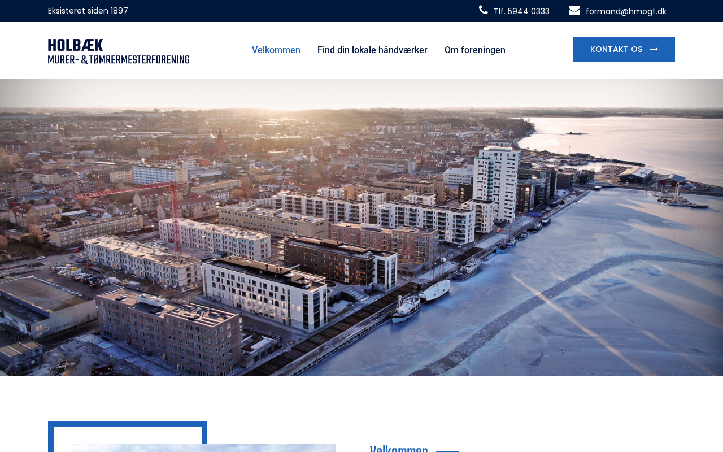The image size is (723, 452).
Task: Click the Eksisteret siden 1897 text
Action: pyautogui.click(x=88, y=11)
